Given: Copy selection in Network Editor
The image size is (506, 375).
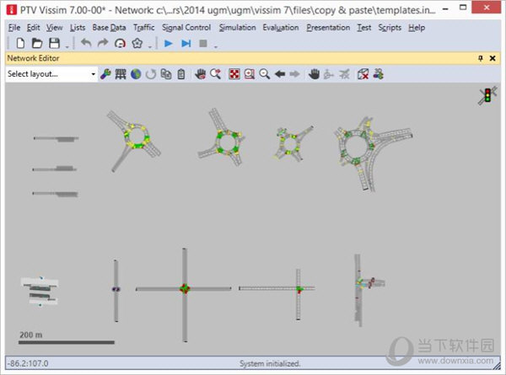Looking at the screenshot, I should 166,74.
